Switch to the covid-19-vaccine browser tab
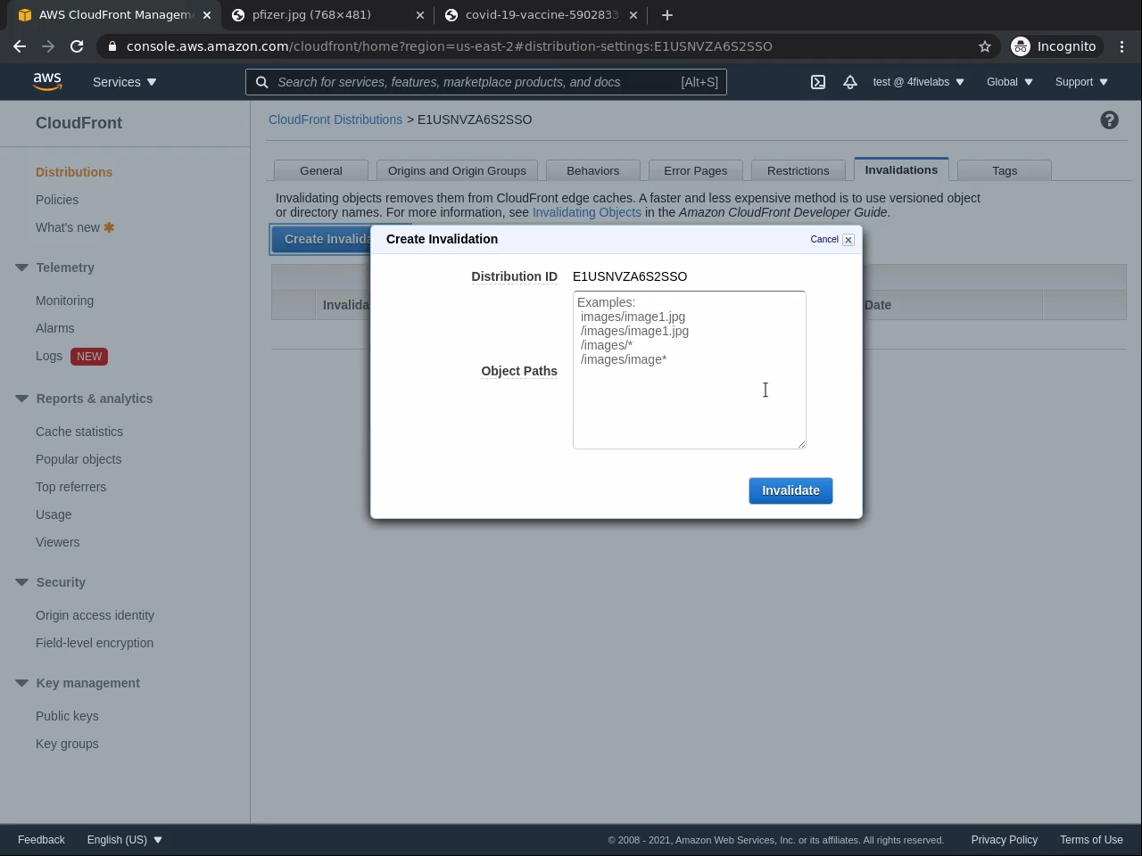 (x=541, y=15)
